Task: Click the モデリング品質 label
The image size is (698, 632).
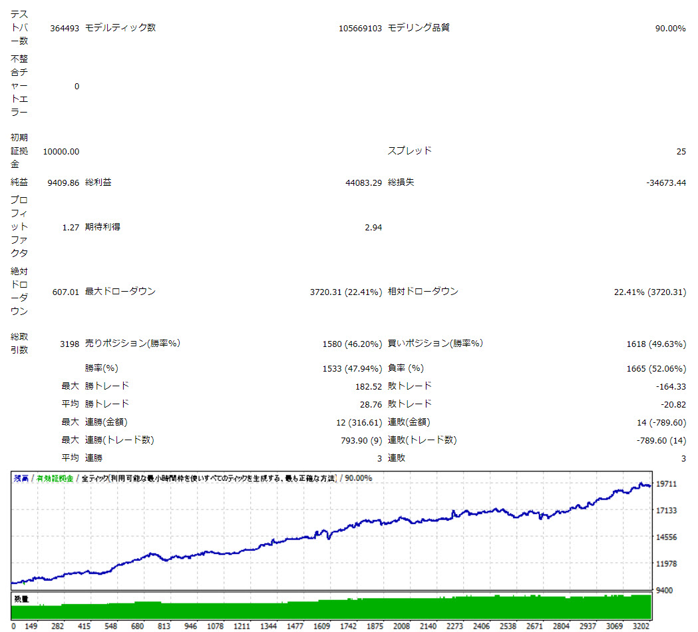Action: [x=419, y=27]
